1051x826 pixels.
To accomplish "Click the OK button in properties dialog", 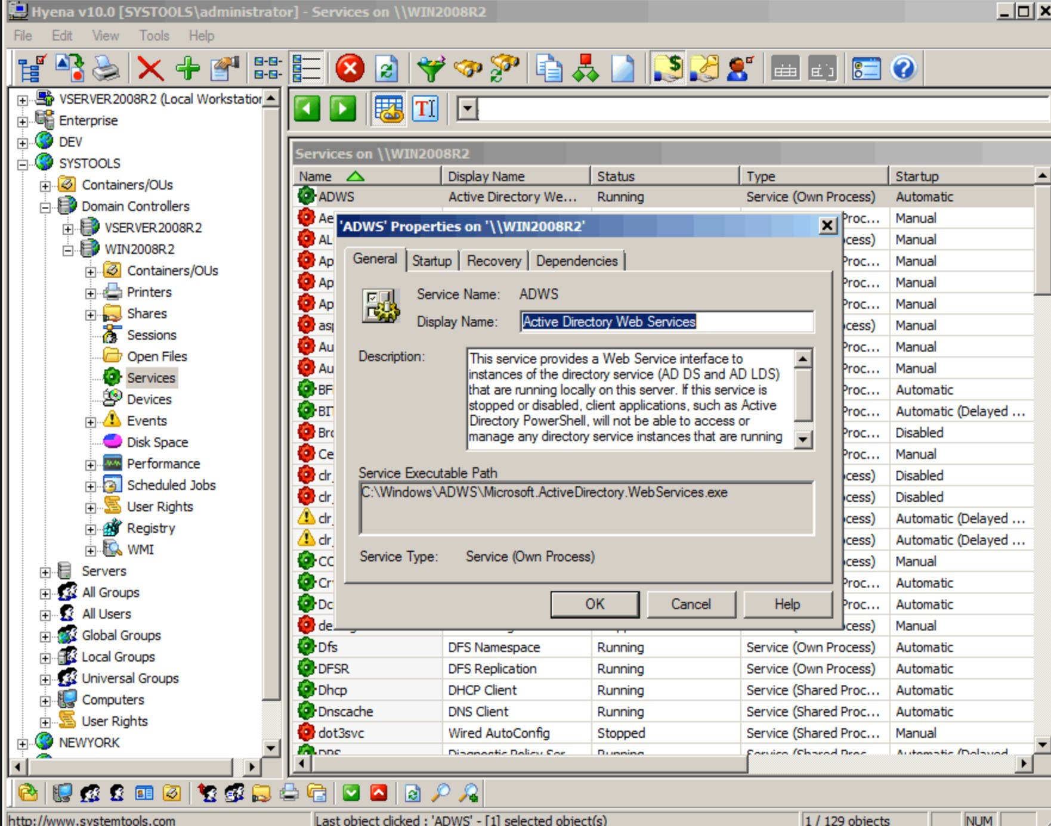I will coord(595,604).
